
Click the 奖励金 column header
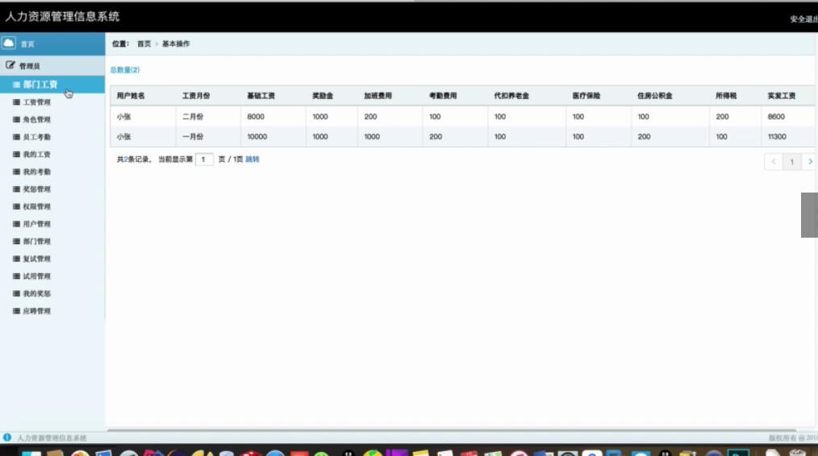click(x=323, y=96)
